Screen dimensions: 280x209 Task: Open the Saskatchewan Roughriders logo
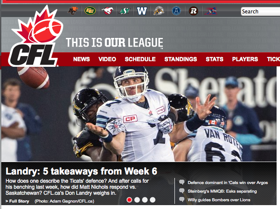pyautogui.click(x=124, y=11)
